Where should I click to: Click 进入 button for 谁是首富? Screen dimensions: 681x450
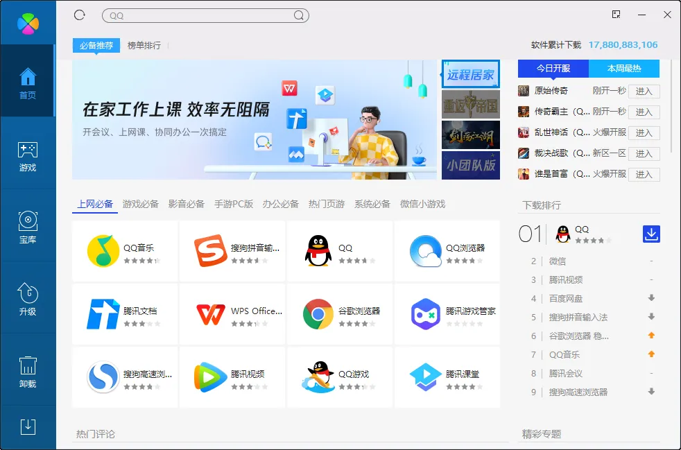coord(644,175)
